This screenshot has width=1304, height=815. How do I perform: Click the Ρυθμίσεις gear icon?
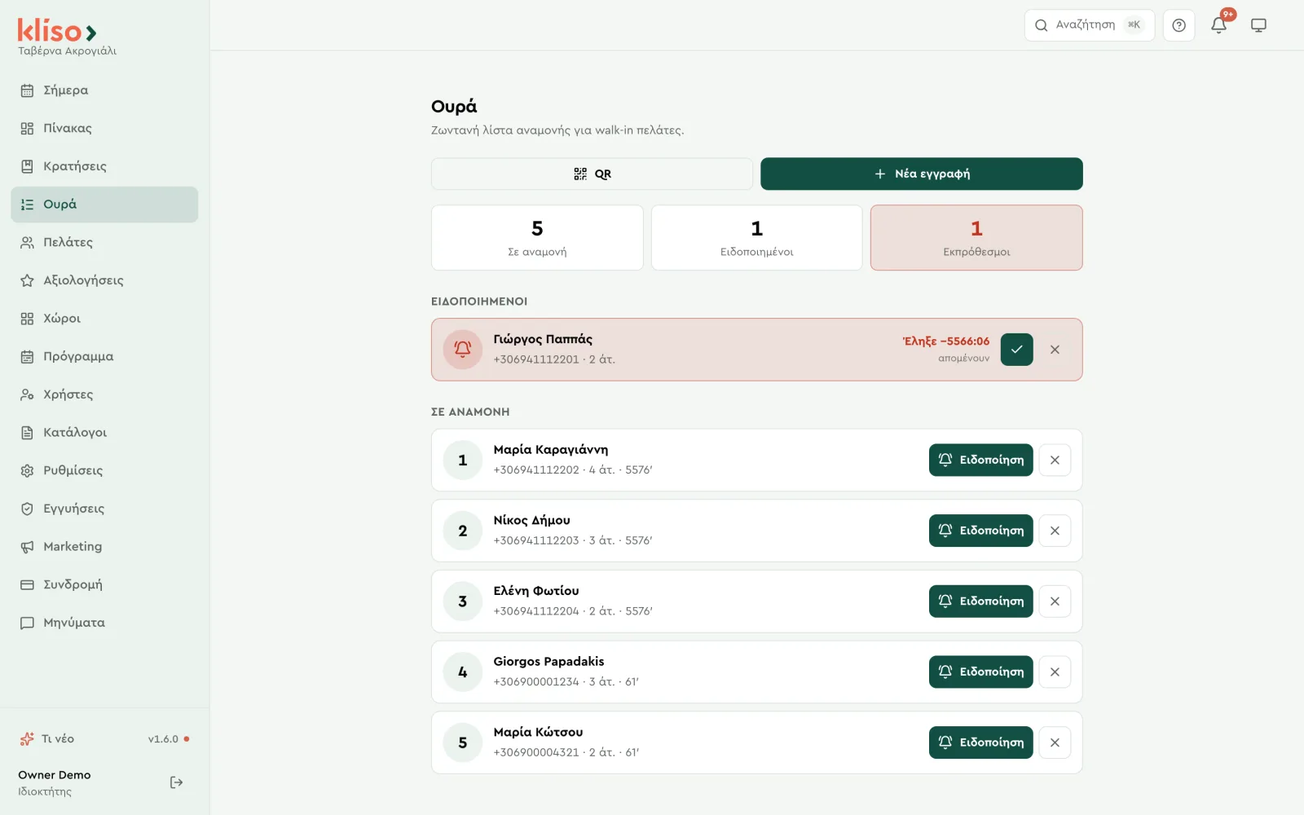coord(27,470)
